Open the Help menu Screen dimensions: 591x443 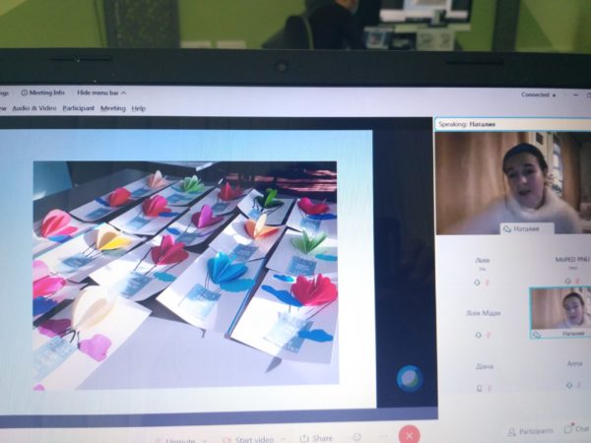[x=139, y=108]
